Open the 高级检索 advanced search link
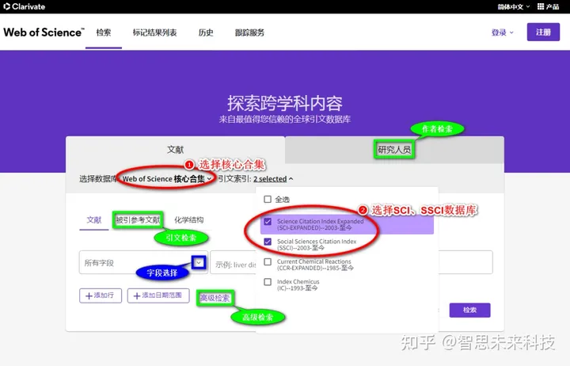The height and width of the screenshot is (366, 570). pos(215,298)
